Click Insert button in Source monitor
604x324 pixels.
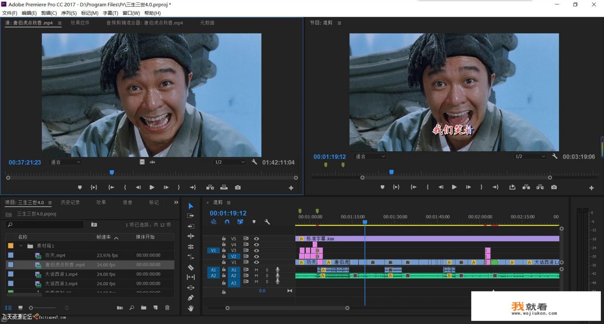point(210,188)
